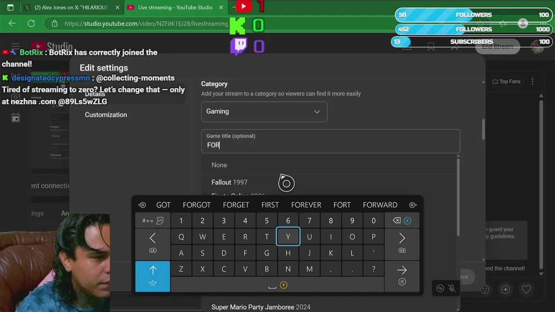Tap the space bar key
555x312 pixels.
point(277,285)
